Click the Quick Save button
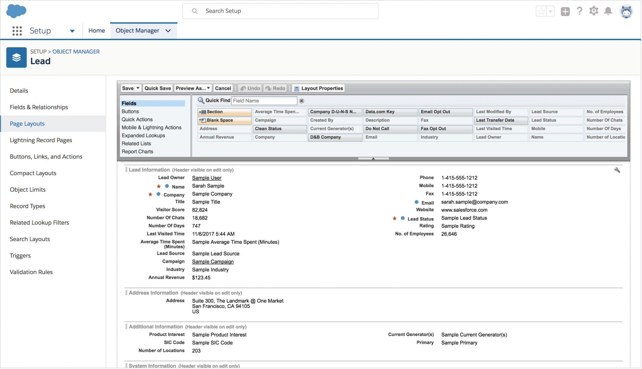The height and width of the screenshot is (369, 642). [x=158, y=88]
